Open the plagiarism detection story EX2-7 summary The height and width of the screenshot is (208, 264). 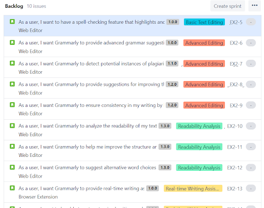pos(91,63)
